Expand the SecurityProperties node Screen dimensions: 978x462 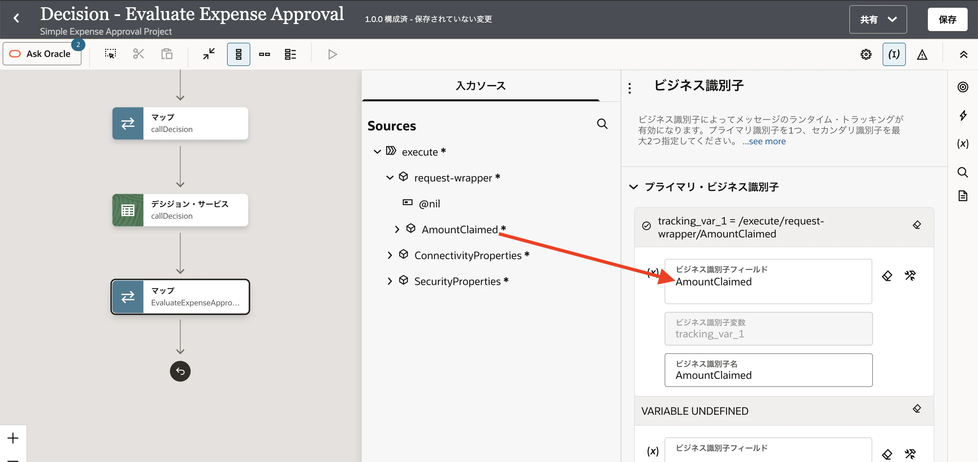point(389,281)
